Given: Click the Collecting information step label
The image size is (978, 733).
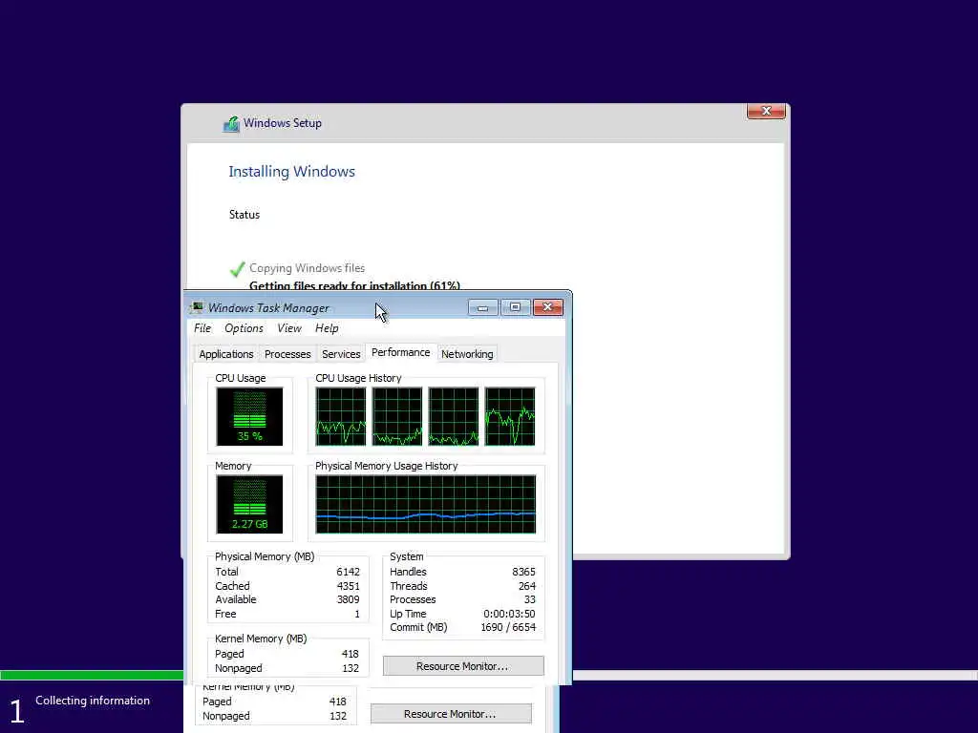Looking at the screenshot, I should pos(93,701).
